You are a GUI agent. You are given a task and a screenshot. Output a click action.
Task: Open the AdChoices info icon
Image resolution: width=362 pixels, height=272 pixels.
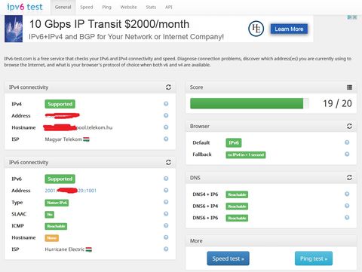coord(350,17)
